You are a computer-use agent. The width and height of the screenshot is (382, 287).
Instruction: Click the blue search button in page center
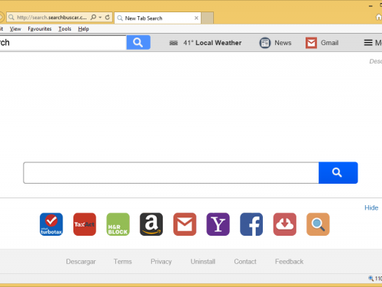coord(338,173)
